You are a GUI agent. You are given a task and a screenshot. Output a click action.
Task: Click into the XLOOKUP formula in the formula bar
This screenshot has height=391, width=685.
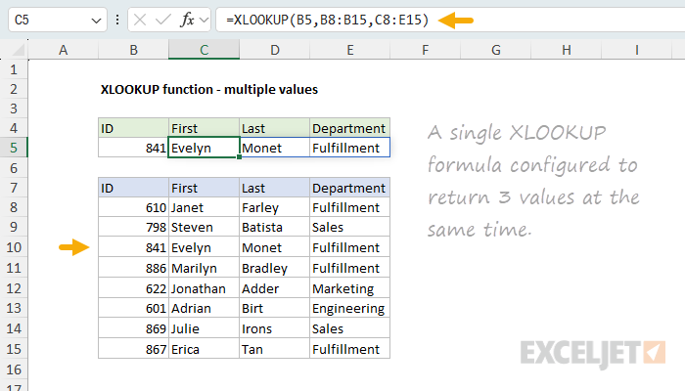pos(328,20)
